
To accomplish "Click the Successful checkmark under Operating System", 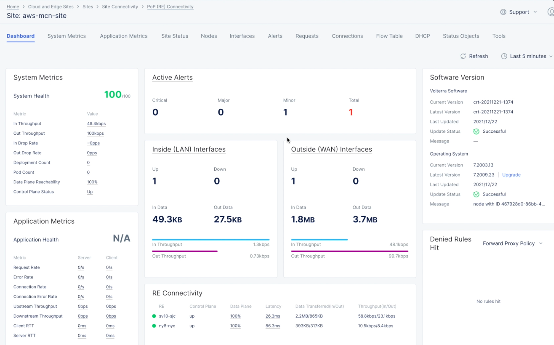I will click(476, 194).
